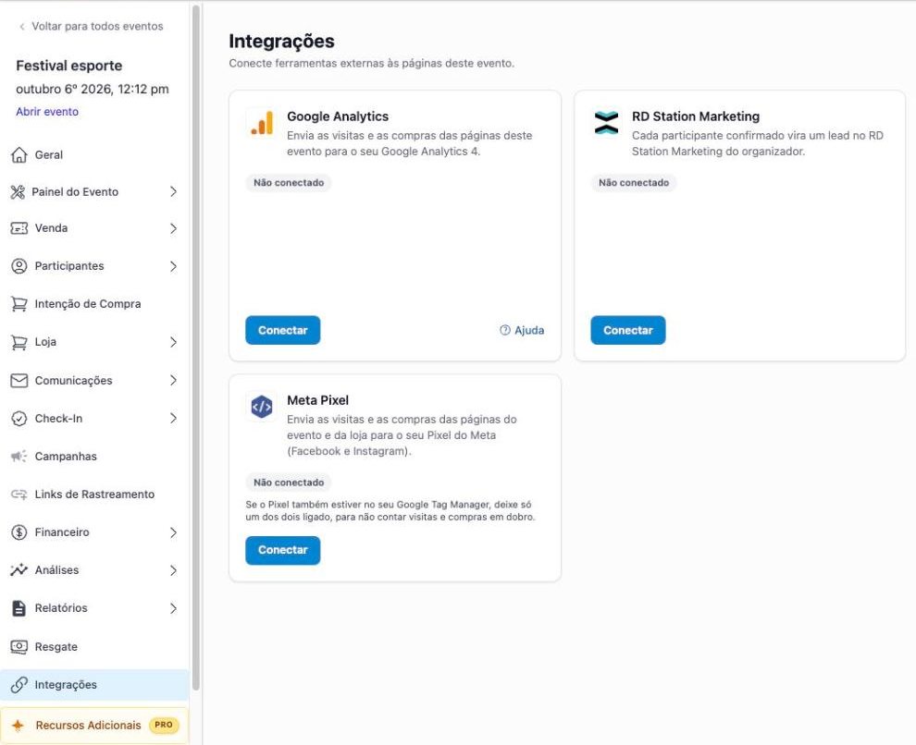Open the Campanhas menu item
The image size is (916, 745).
point(94,457)
